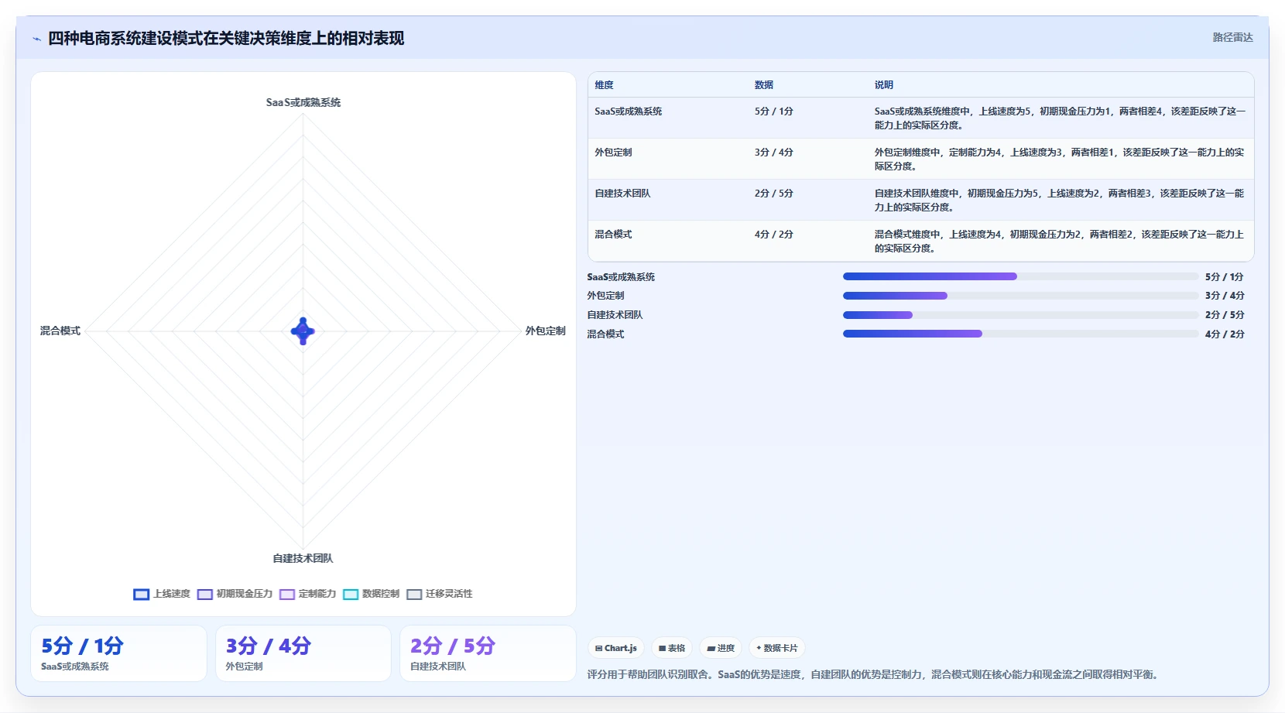Screen dimensions: 1285x713
Task: Select the SaaS或成熟系统 table row name
Action: 628,111
